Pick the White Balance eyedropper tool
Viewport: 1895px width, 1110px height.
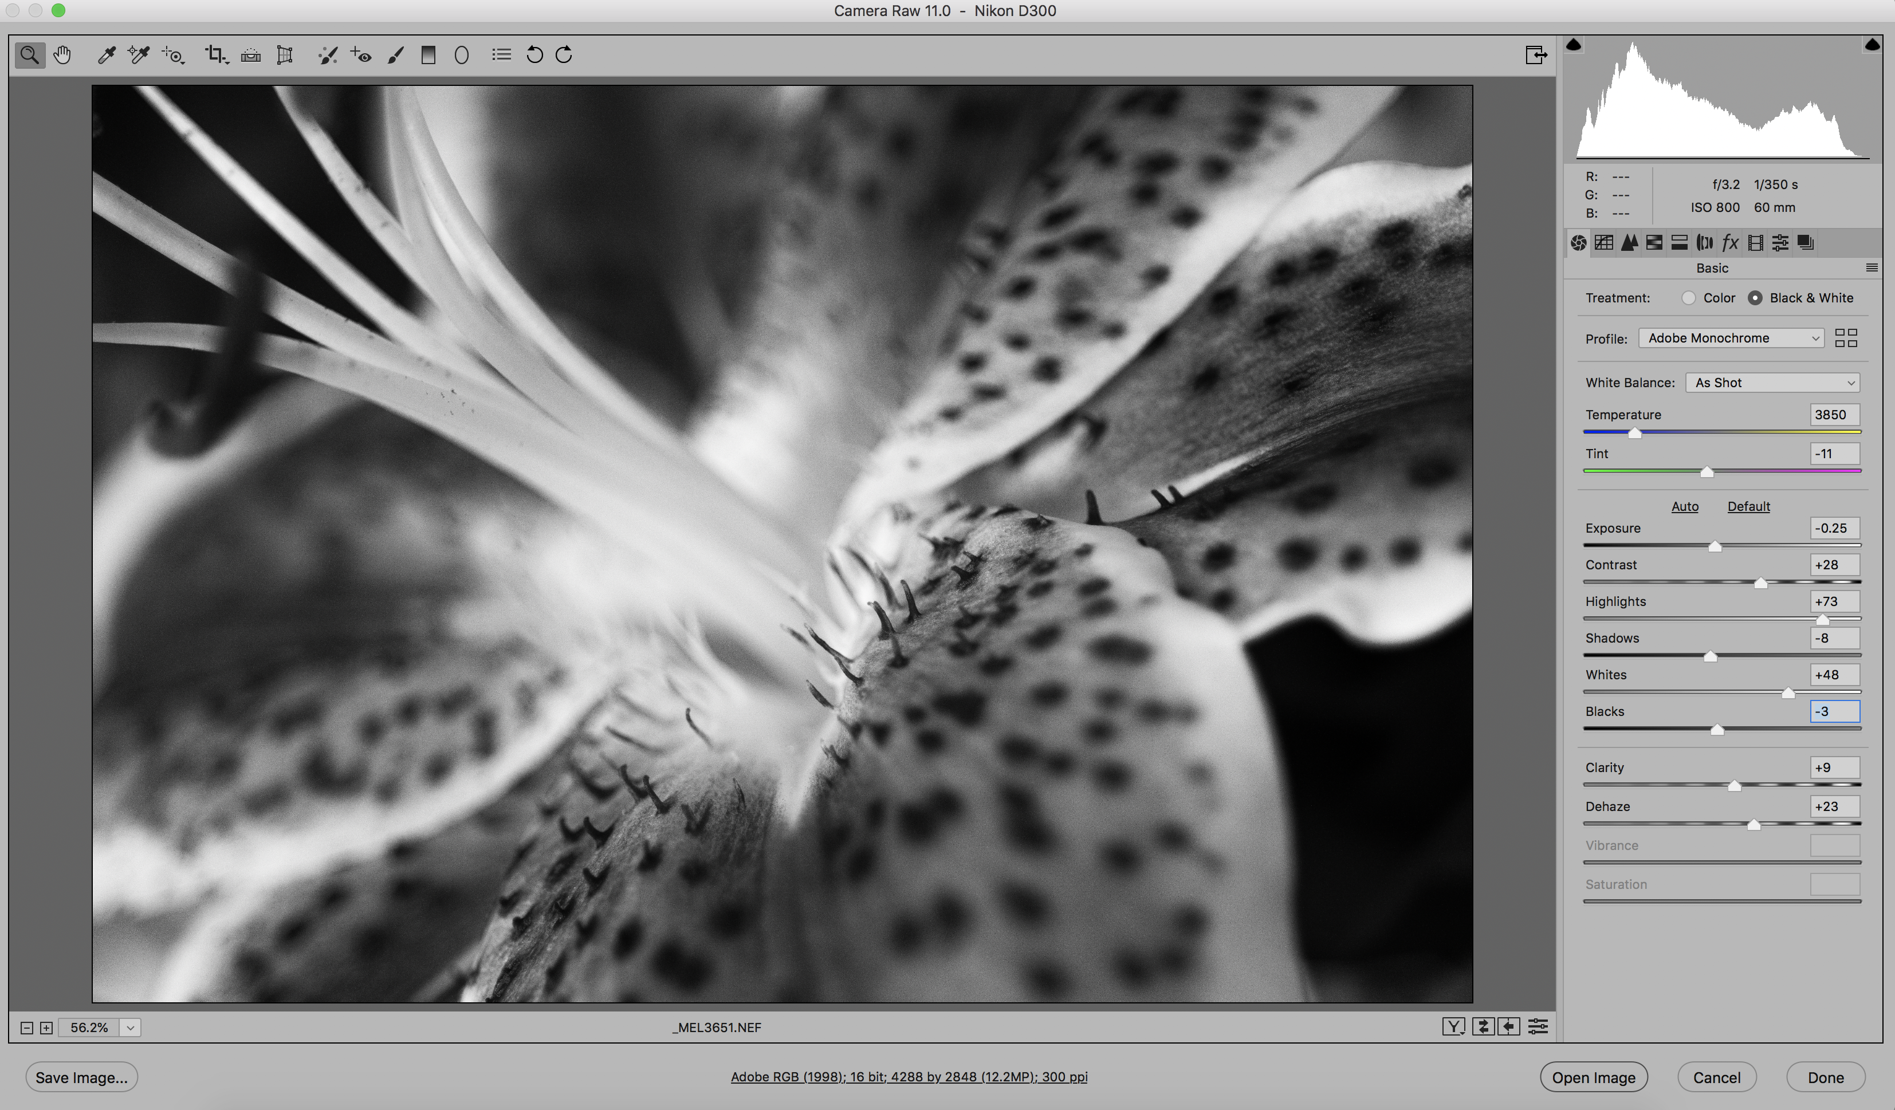click(106, 55)
